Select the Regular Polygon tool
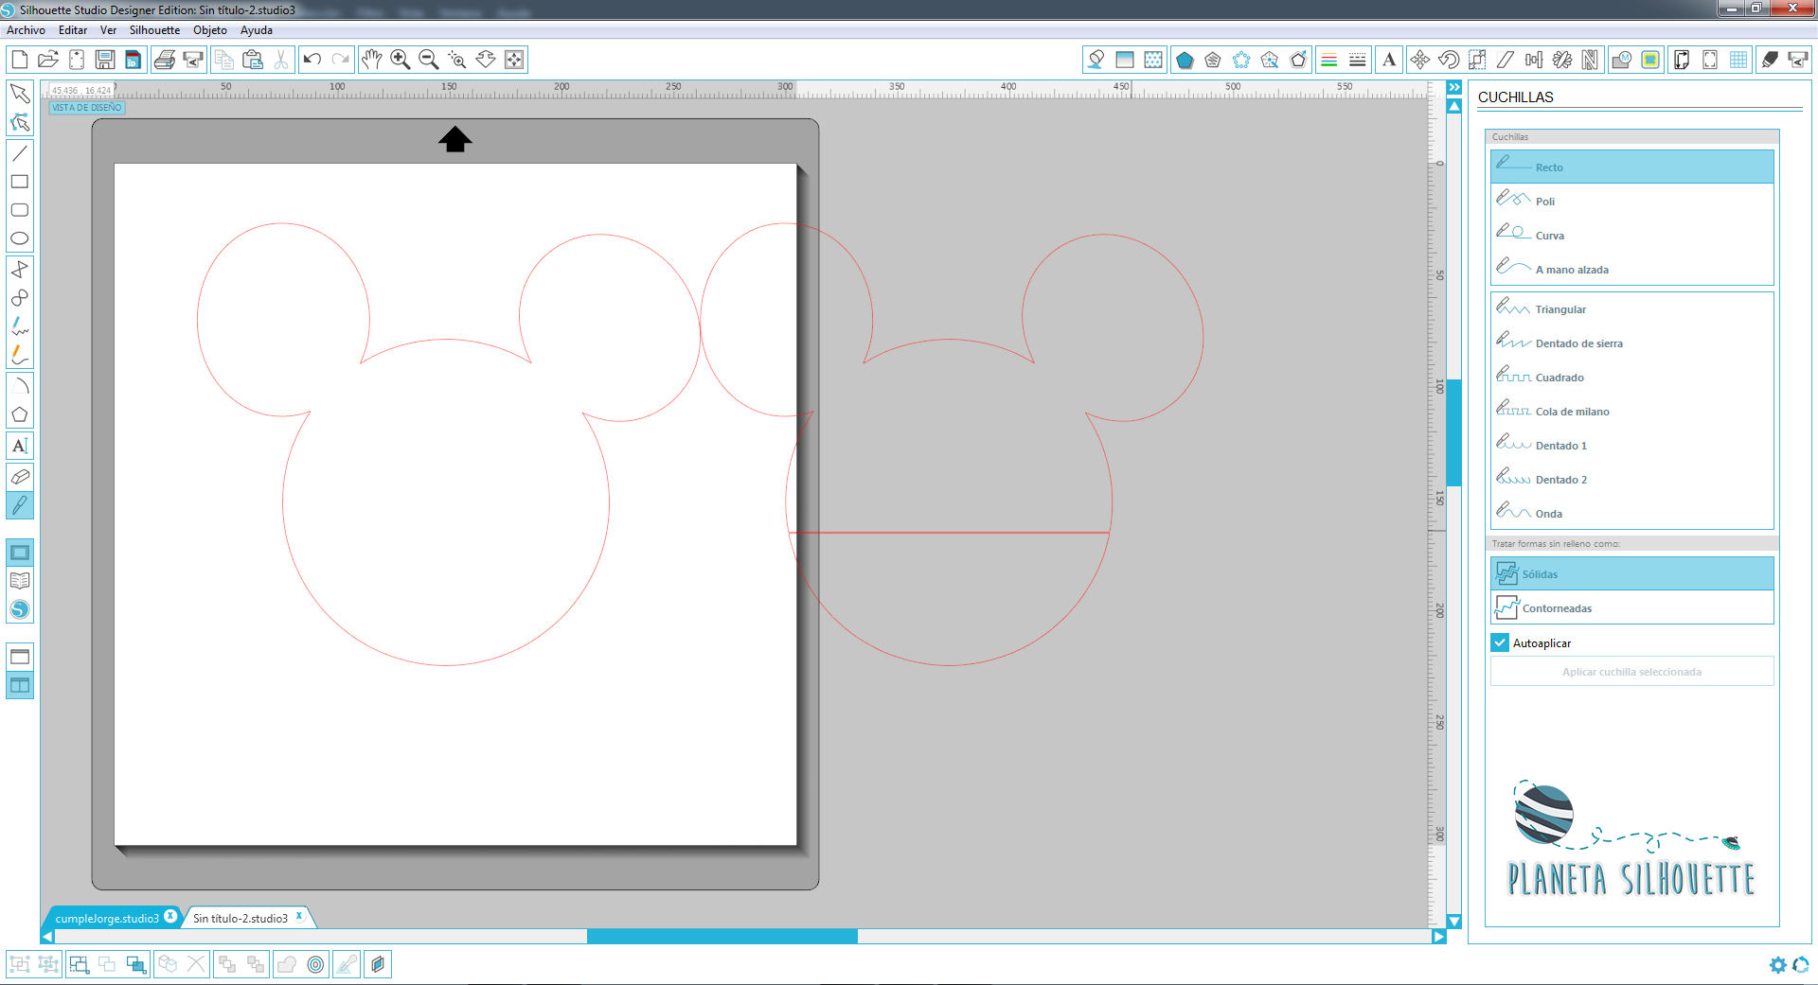The width and height of the screenshot is (1818, 985). coord(20,414)
